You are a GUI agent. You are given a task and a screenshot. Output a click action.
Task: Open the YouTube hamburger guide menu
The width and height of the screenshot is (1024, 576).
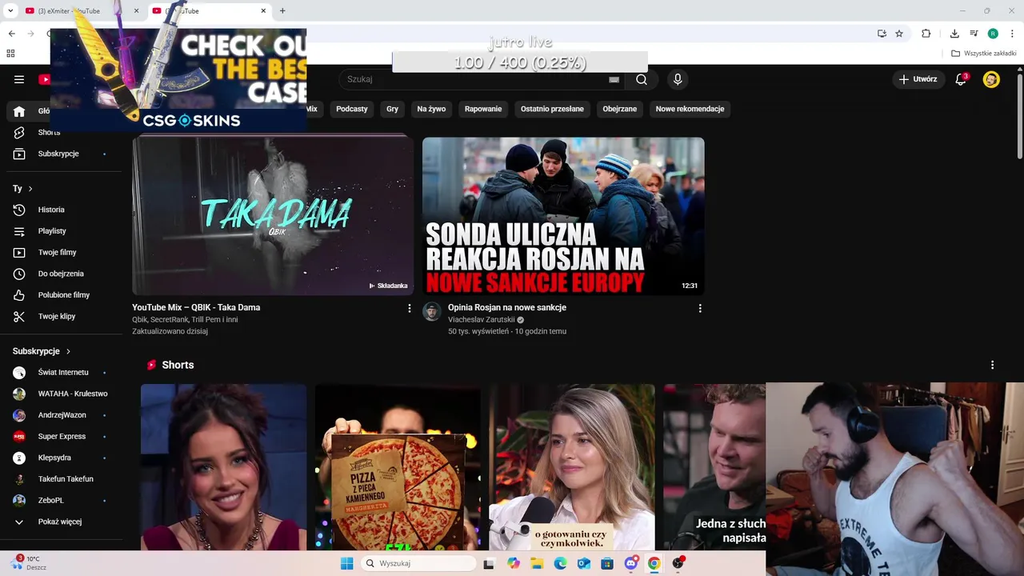point(19,79)
